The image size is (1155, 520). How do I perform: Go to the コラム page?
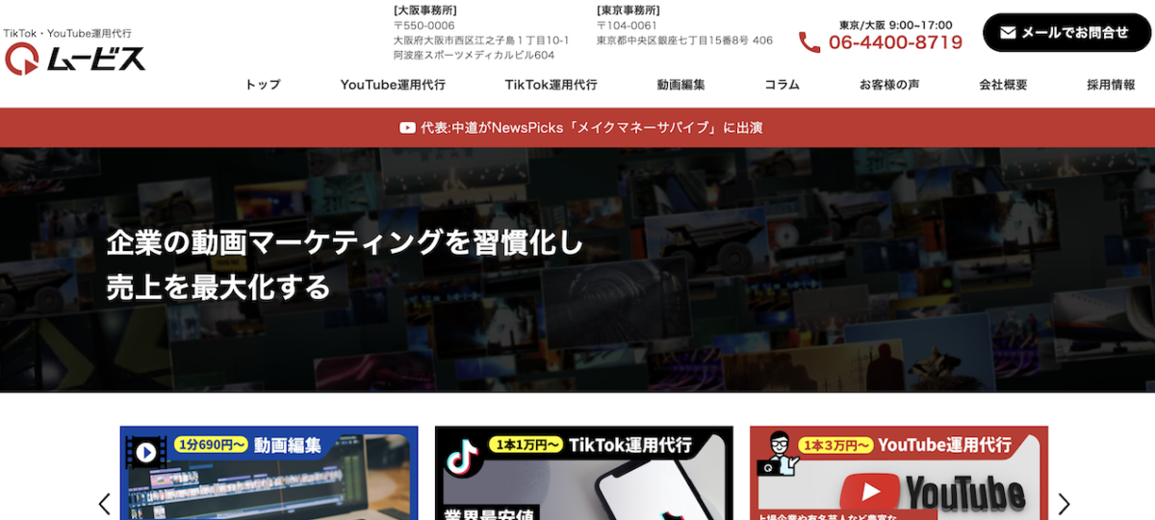(x=782, y=85)
